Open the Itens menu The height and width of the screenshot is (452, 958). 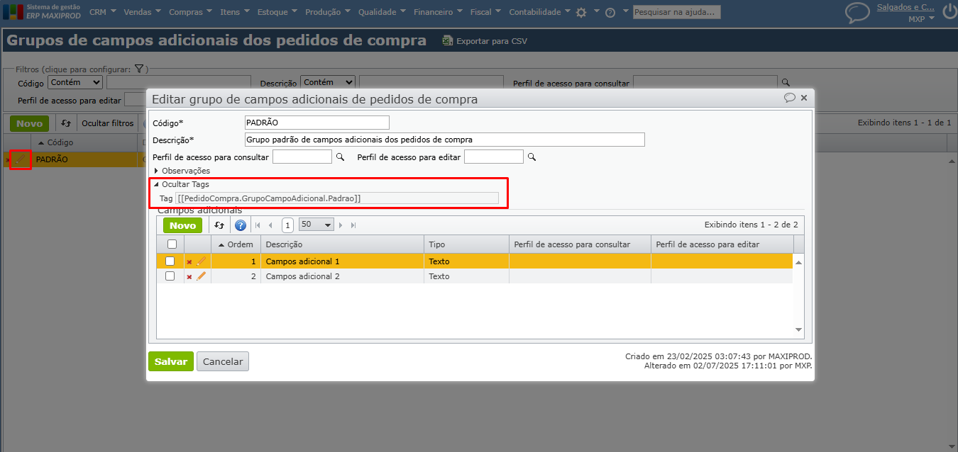(x=235, y=12)
